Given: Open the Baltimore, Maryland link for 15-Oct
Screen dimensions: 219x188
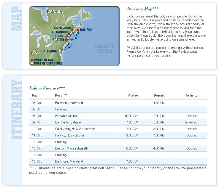Looking at the screenshot, I should (x=69, y=161).
